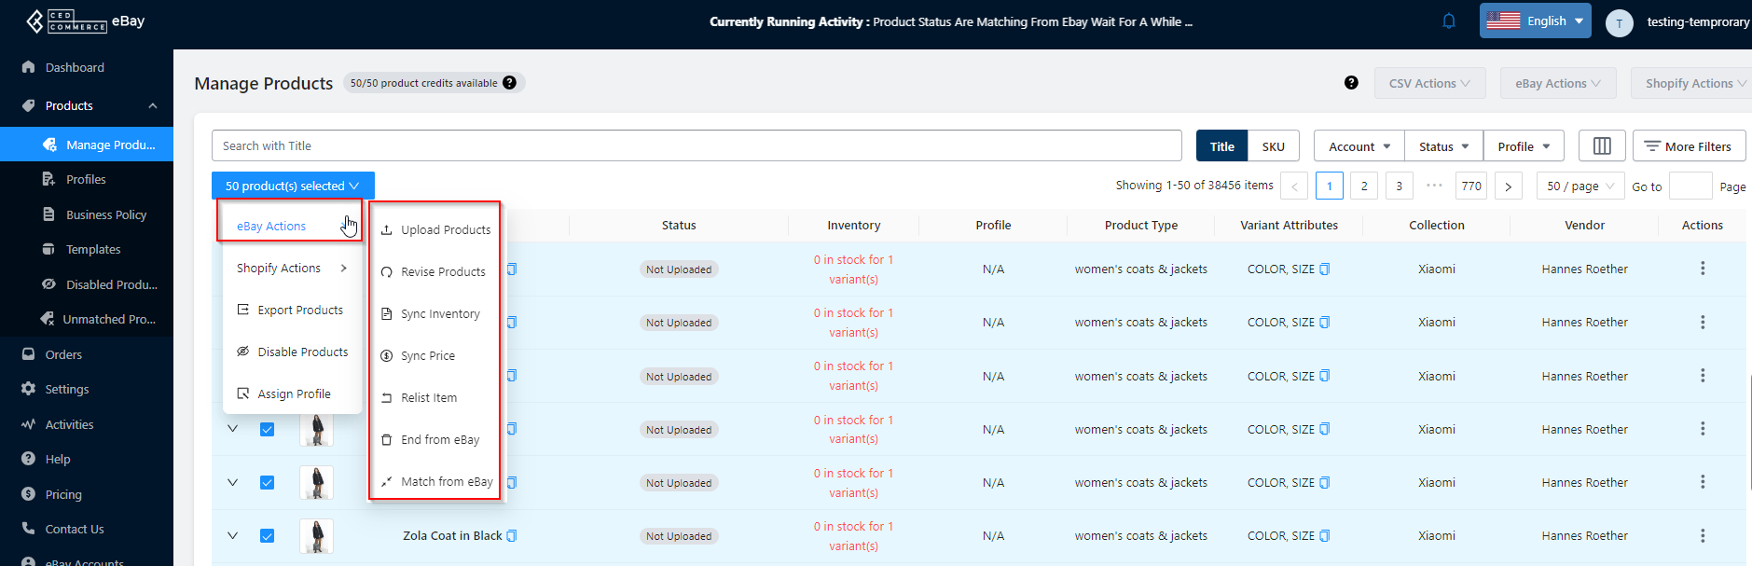1752x566 pixels.
Task: Go to previous page arrow
Action: (x=1294, y=186)
